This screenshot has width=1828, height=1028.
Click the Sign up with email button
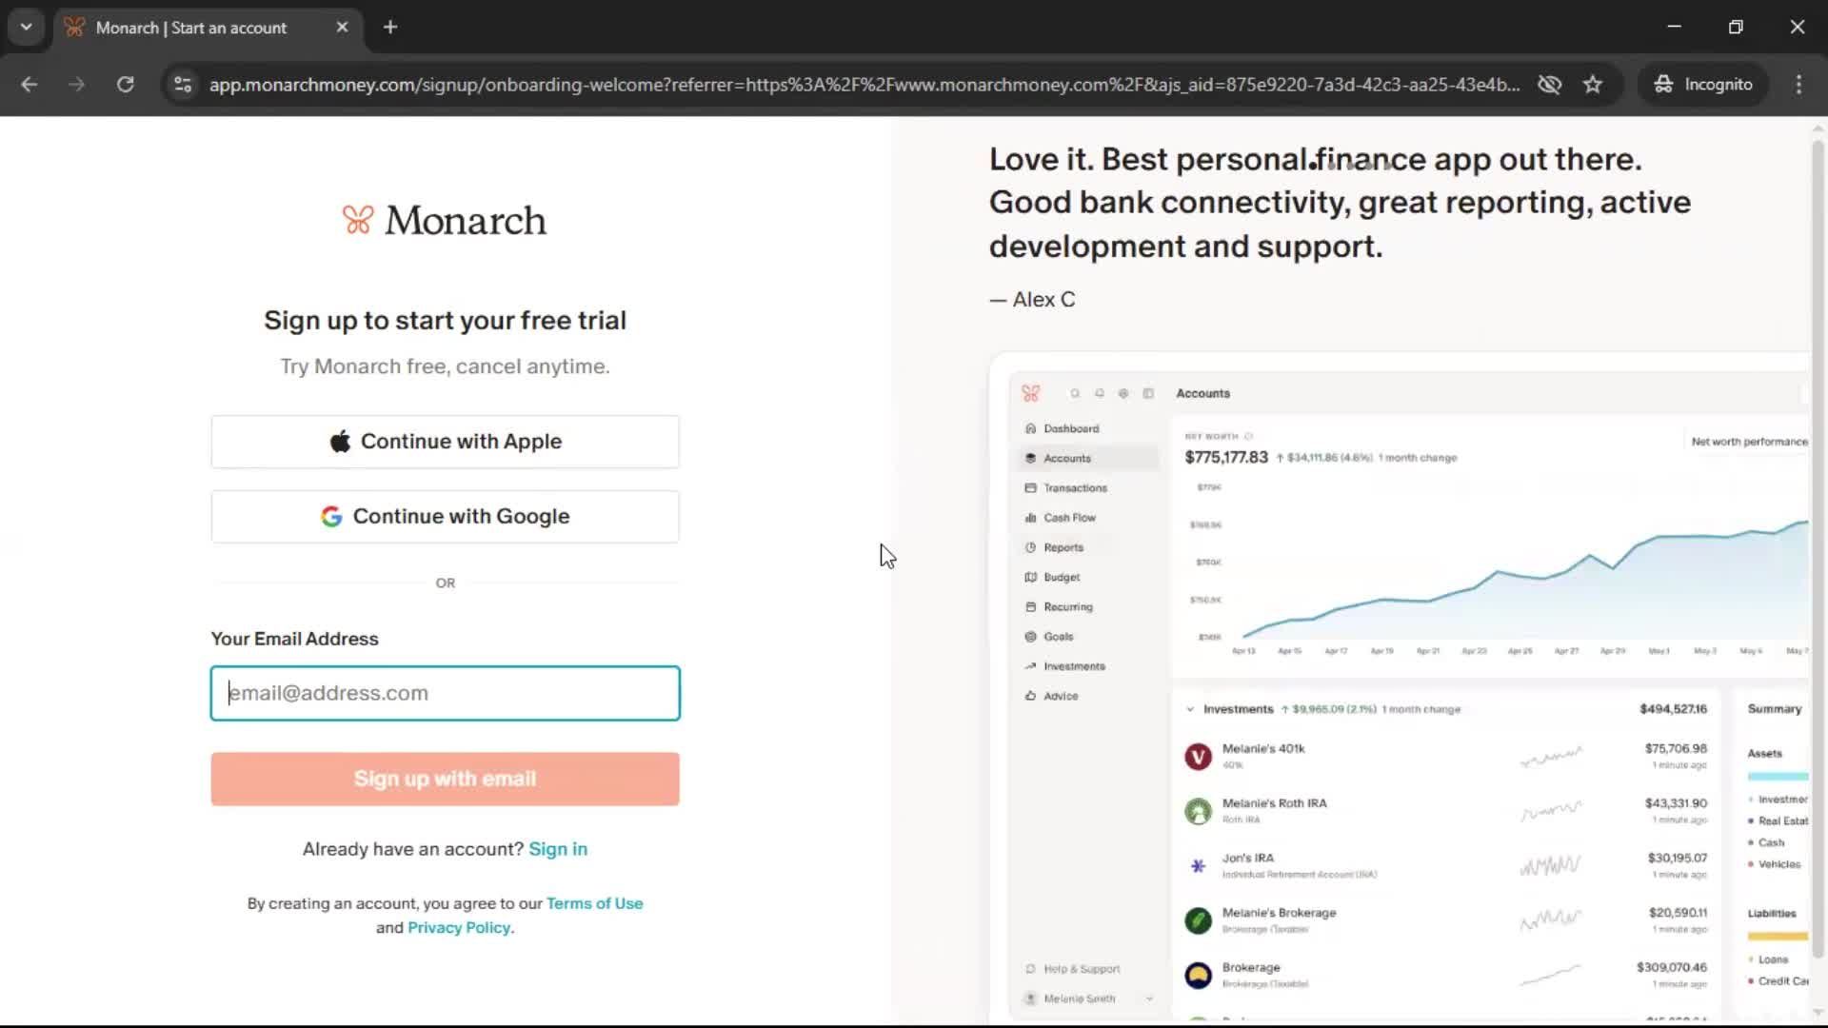pyautogui.click(x=445, y=778)
